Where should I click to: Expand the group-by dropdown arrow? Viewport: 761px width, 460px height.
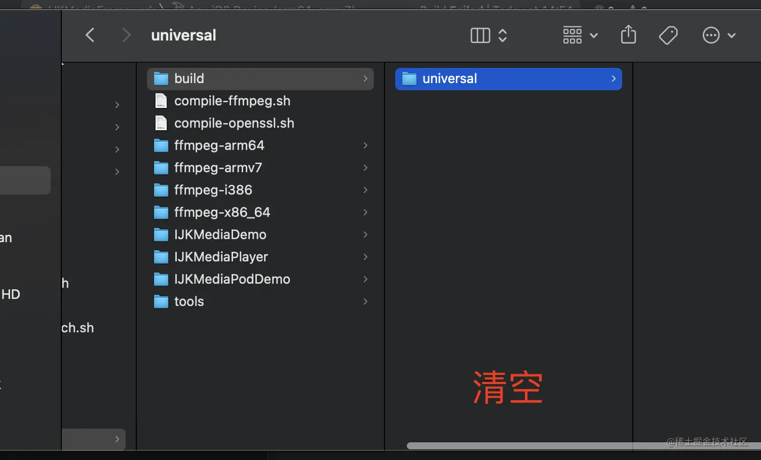594,35
